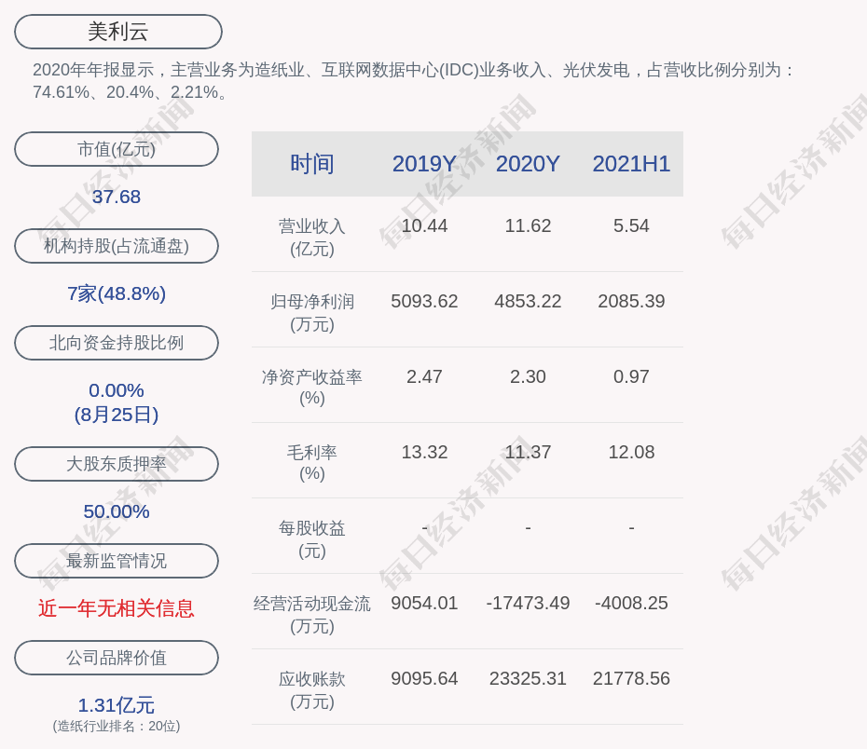The height and width of the screenshot is (749, 867).
Task: Click the 毛利率(%) row label
Action: 312,463
